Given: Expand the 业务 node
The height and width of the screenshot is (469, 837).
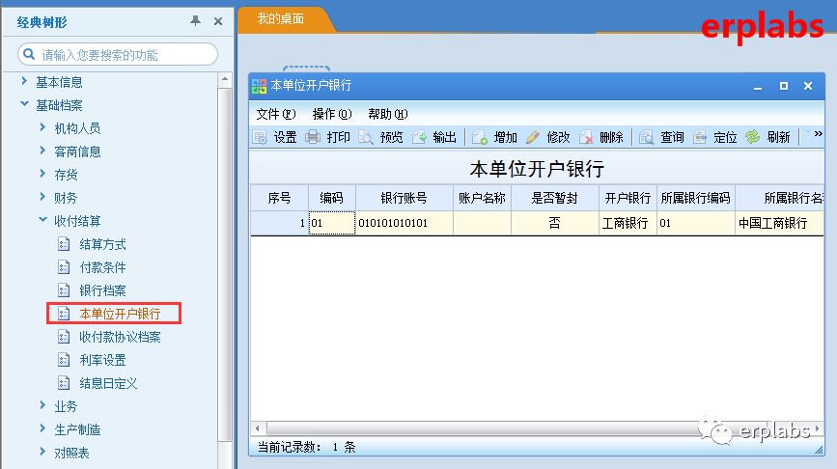Looking at the screenshot, I should 42,405.
